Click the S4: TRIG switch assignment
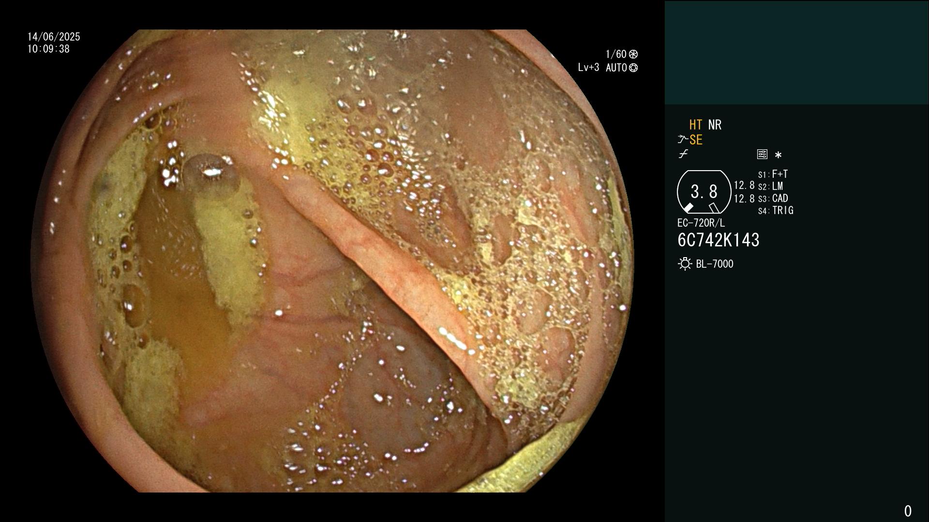Viewport: 929px width, 522px height. pos(776,210)
